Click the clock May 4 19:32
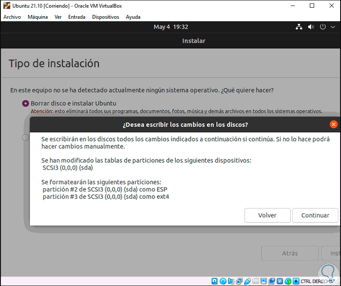 pyautogui.click(x=171, y=27)
